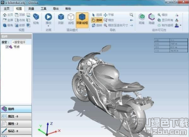Click 缩放至适合尺寸 zoom to fit
The image size is (189, 137).
pyautogui.click(x=116, y=25)
